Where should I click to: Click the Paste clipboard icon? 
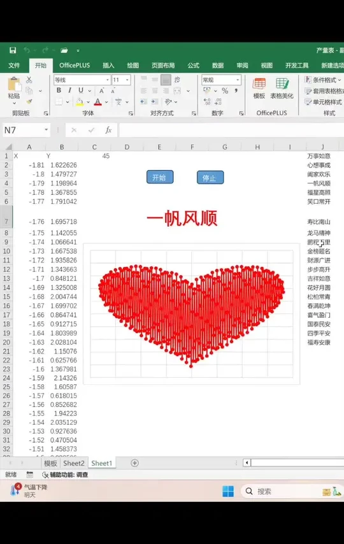coord(14,85)
